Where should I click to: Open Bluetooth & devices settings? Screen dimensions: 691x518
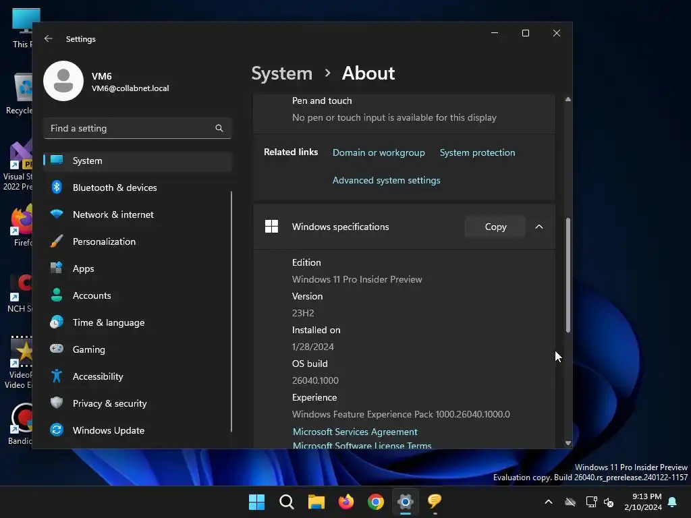(138, 188)
